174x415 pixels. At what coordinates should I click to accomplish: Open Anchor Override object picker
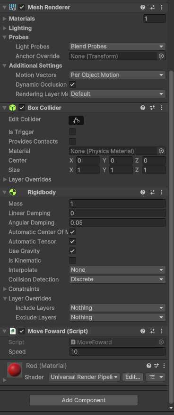point(161,56)
